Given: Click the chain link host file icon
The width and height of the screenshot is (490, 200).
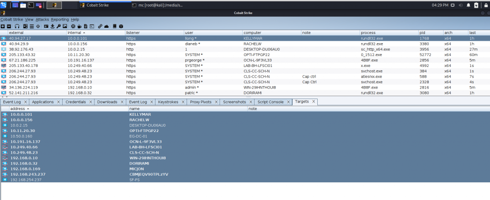Looking at the screenshot, I should tap(100, 26).
